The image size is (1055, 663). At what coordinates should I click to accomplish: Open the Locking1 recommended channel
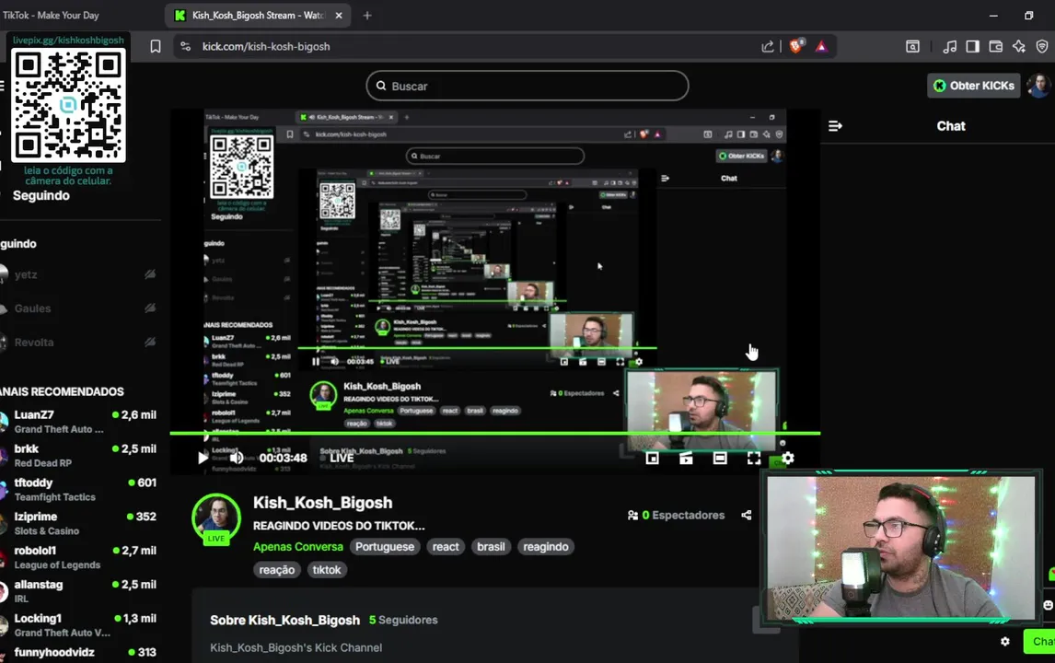(x=79, y=624)
